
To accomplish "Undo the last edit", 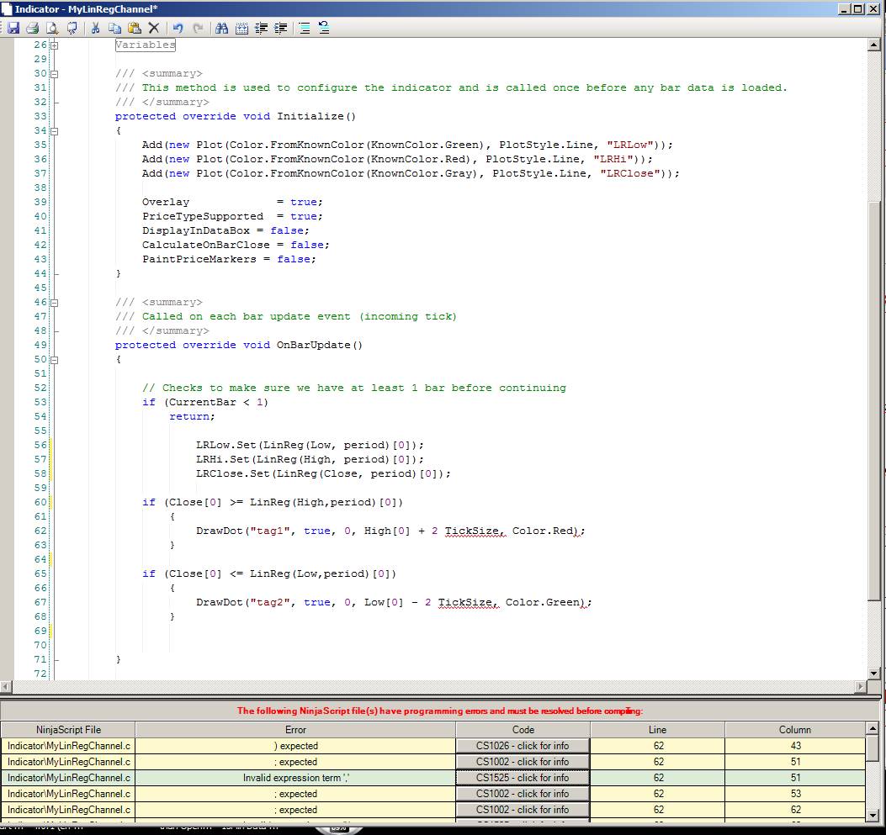I will click(178, 28).
